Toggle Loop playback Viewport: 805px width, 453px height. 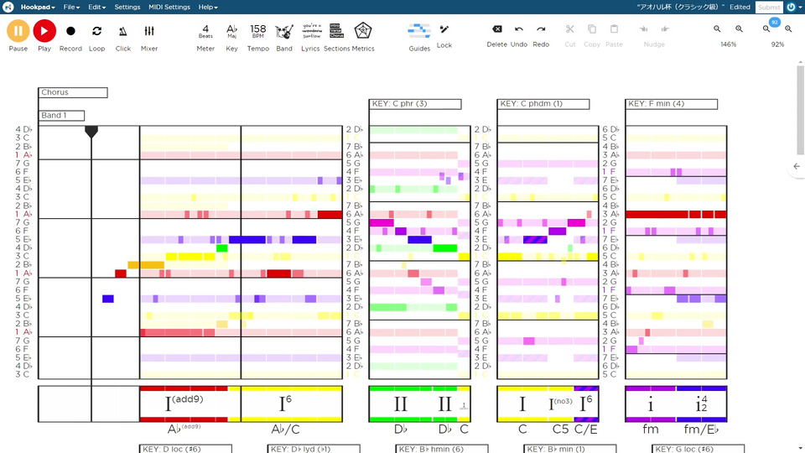(x=96, y=31)
